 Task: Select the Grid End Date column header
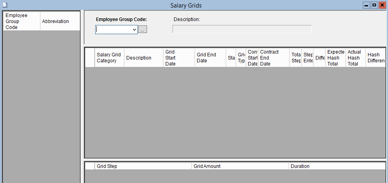click(210, 58)
